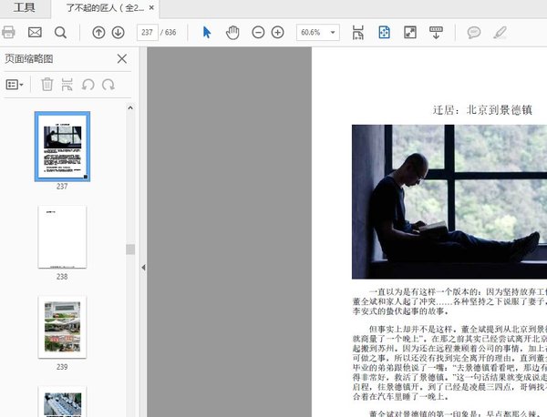
Task: Click the thumbnail panel scrollbar handle
Action: point(130,249)
